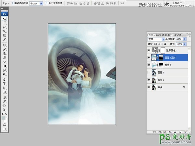Select the Lasso tool
This screenshot has height=146, width=195.
pyautogui.click(x=5, y=27)
